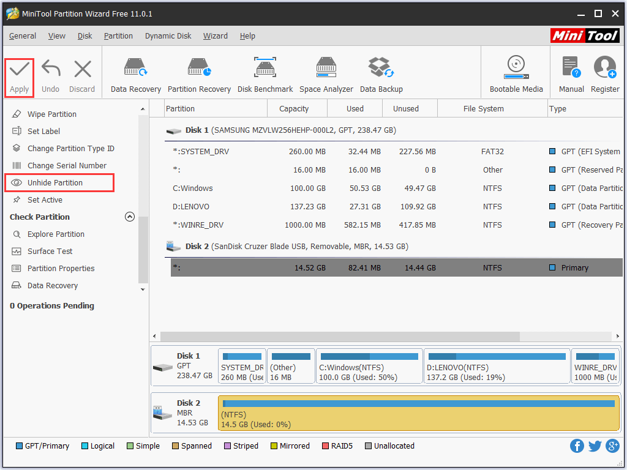
Task: Select Disk 2 NTFS yellow block
Action: 419,413
